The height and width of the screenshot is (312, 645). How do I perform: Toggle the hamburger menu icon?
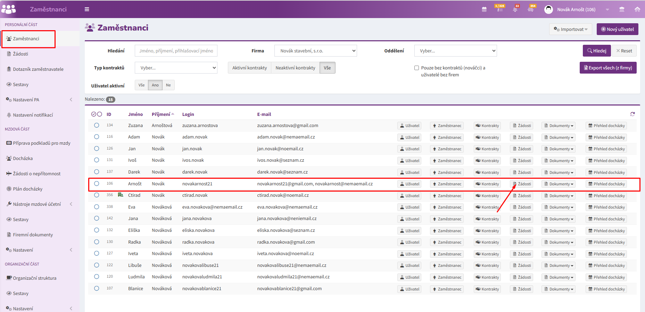click(x=87, y=9)
